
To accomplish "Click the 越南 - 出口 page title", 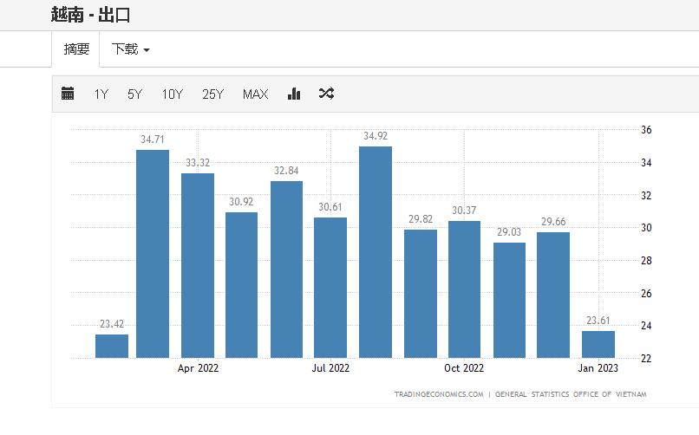I will point(91,15).
